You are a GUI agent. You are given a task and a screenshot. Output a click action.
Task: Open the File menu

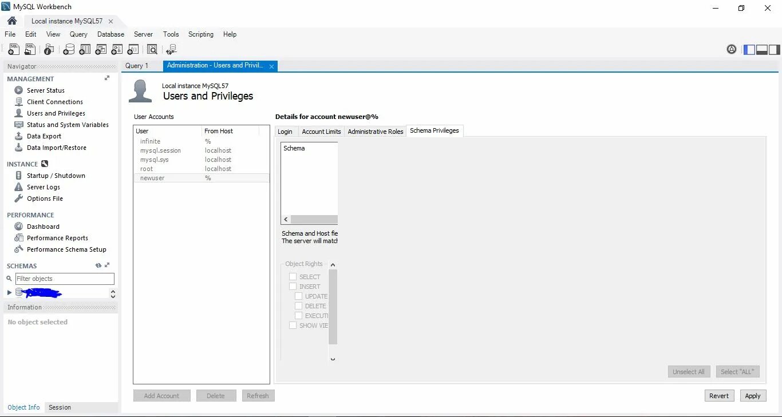[x=10, y=34]
